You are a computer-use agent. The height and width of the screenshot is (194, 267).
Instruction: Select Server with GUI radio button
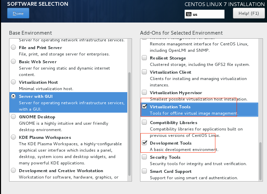[14, 96]
